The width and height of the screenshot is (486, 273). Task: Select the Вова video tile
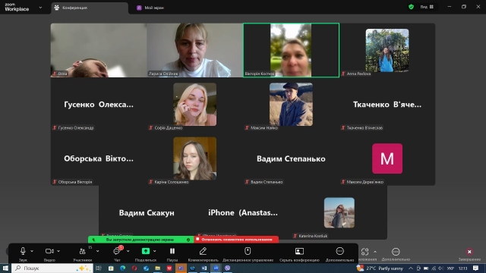point(99,50)
